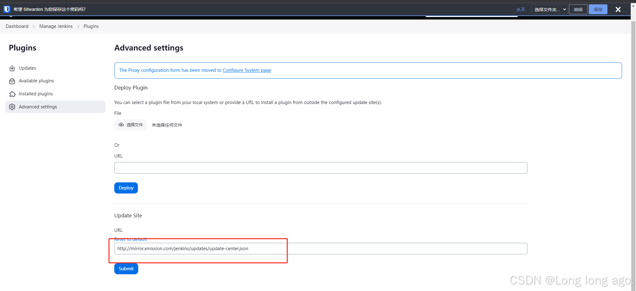The width and height of the screenshot is (636, 291).
Task: Follow the Configure System page link
Action: pyautogui.click(x=247, y=70)
